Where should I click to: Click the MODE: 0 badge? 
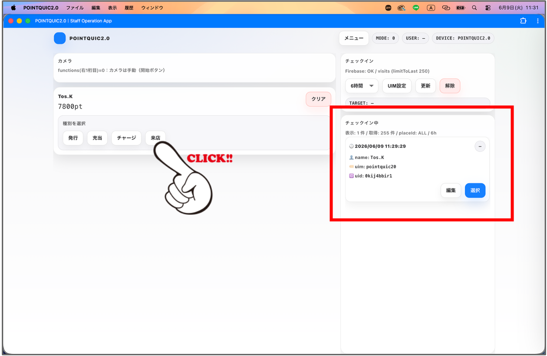click(386, 38)
